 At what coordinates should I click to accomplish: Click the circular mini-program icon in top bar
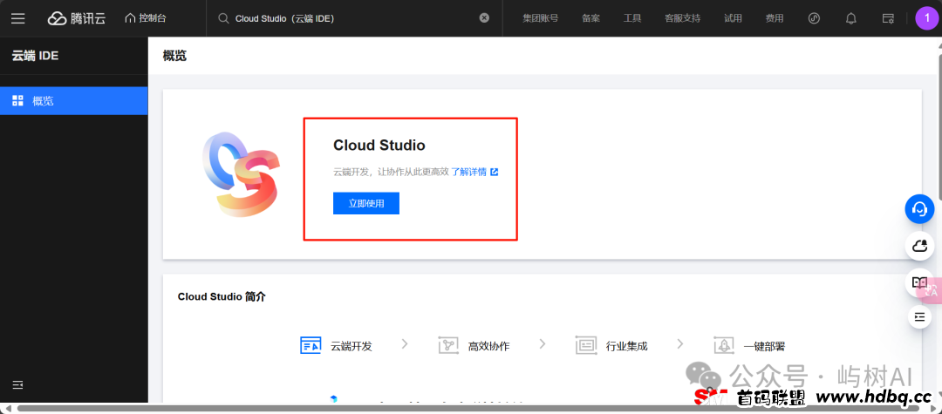814,18
